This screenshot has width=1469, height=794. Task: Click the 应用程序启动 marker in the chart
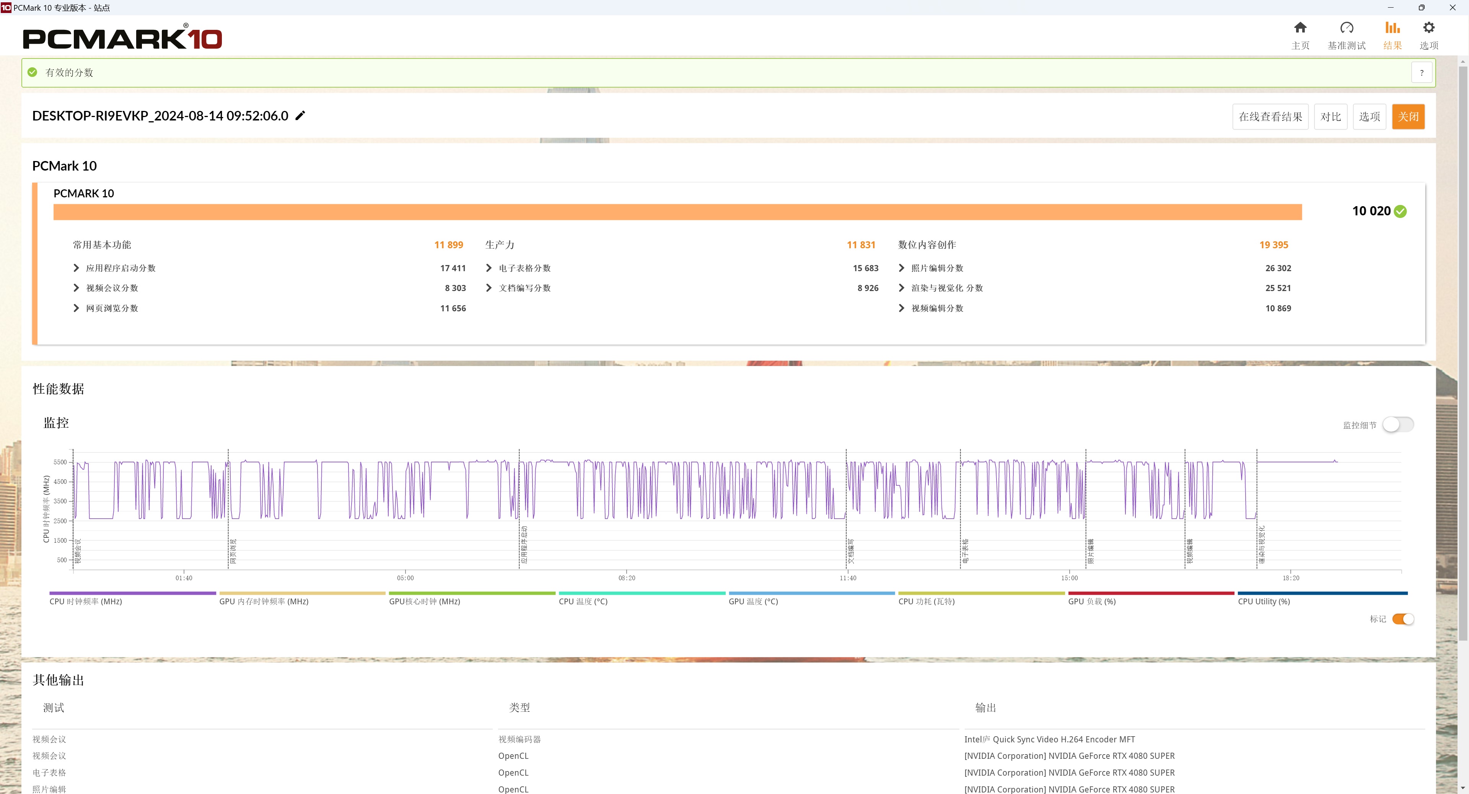click(524, 545)
